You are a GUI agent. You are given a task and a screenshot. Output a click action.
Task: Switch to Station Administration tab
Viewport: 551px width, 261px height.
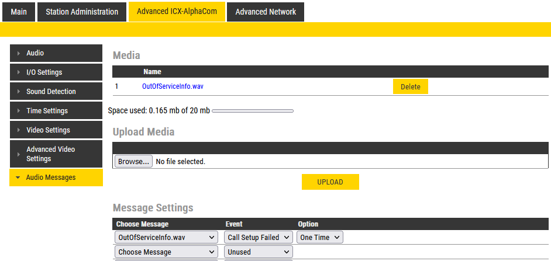[82, 12]
